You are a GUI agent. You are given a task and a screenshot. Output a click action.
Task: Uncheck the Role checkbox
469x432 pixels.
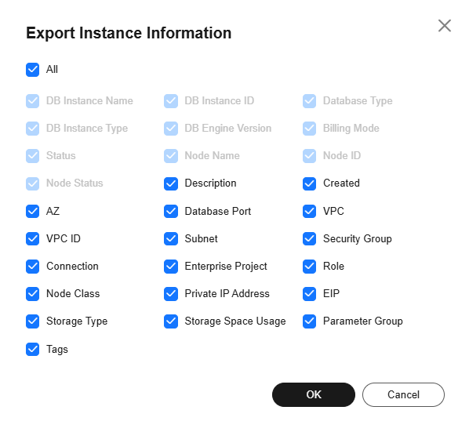[x=309, y=267]
